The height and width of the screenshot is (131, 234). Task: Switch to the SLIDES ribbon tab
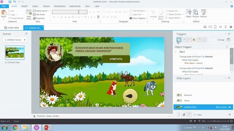pyautogui.click(x=35, y=6)
